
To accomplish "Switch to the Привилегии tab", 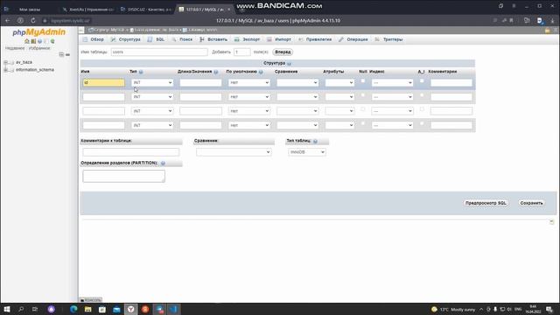I will (x=315, y=39).
